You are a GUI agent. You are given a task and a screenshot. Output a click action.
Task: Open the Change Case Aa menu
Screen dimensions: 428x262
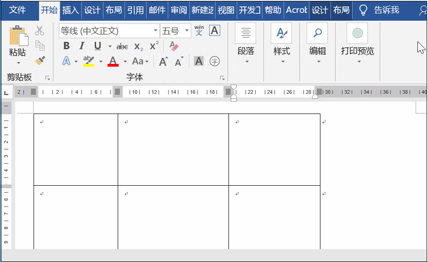click(x=140, y=61)
